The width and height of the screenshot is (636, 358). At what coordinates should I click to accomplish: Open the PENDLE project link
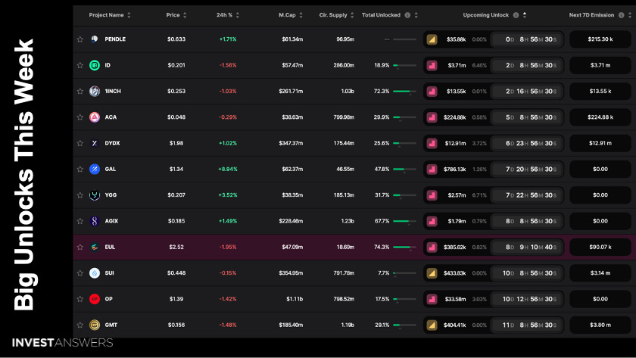[x=115, y=39]
